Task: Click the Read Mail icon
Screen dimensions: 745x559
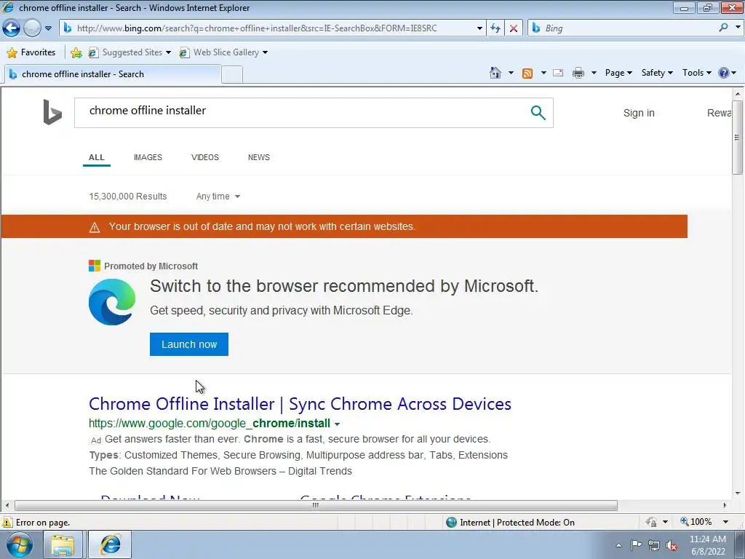Action: (558, 73)
